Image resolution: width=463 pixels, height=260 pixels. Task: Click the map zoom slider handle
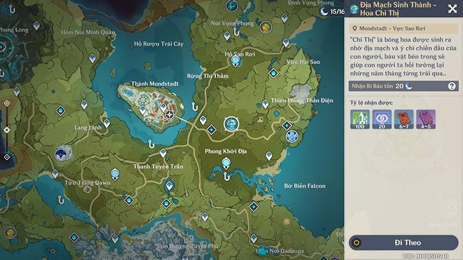7,130
